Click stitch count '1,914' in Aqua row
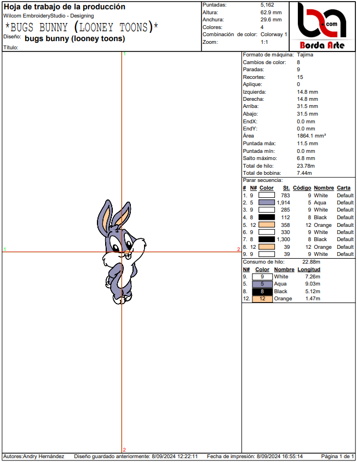 click(284, 203)
